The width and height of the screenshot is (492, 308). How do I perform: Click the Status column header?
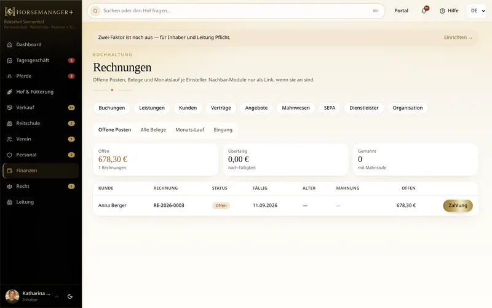[220, 188]
